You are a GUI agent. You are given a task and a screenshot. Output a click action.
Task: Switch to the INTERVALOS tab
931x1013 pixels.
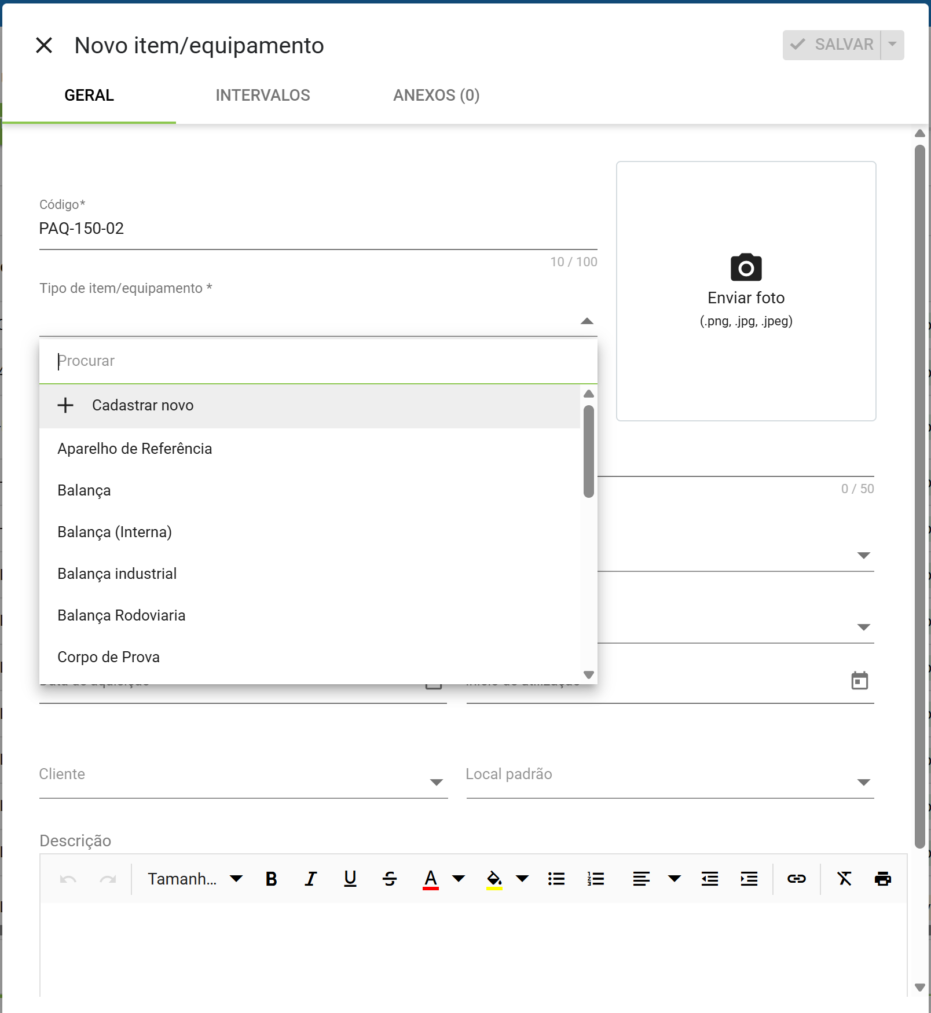[263, 96]
